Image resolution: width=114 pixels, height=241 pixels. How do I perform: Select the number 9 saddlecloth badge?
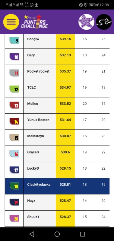coord(14,41)
